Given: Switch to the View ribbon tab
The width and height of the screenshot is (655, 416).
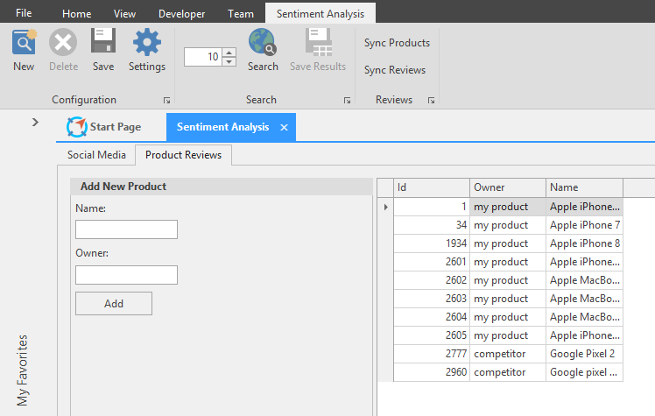Looking at the screenshot, I should coord(124,14).
